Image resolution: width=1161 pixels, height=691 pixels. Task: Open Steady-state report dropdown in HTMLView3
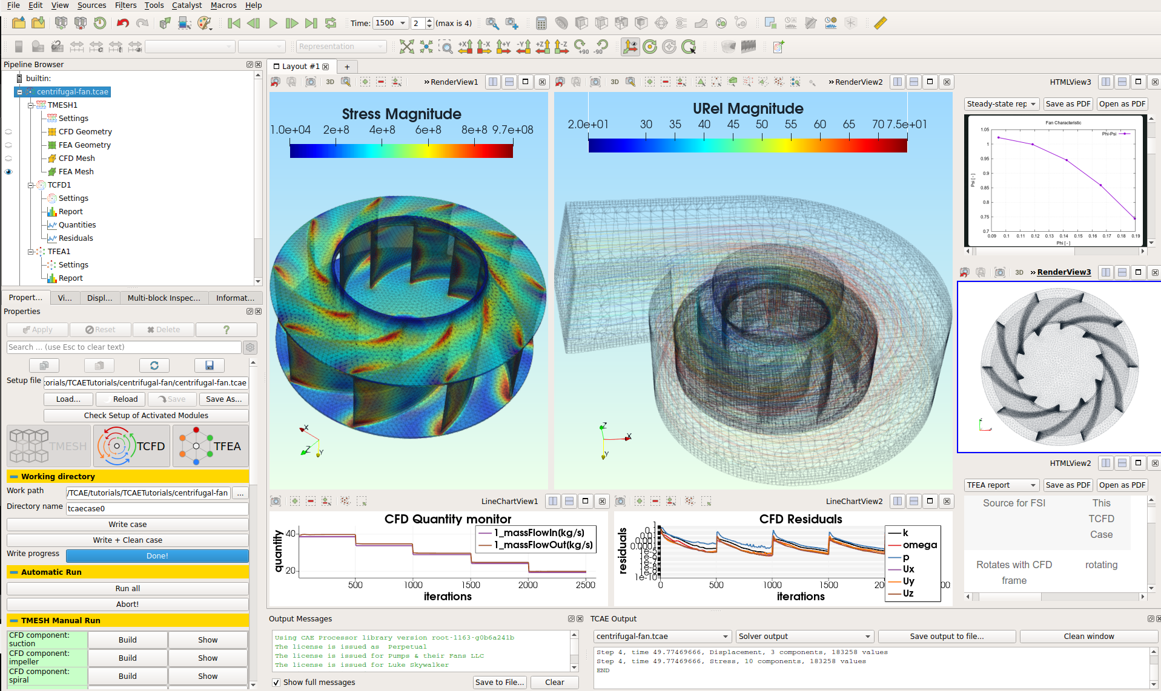pos(1002,104)
